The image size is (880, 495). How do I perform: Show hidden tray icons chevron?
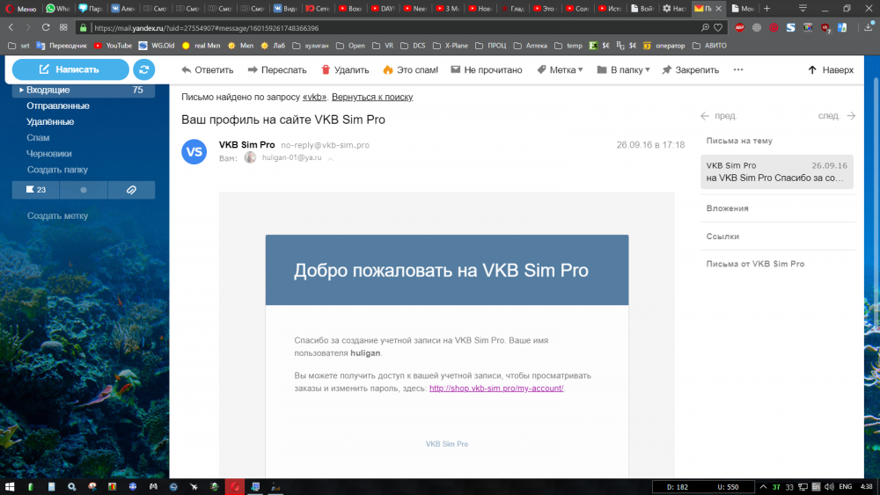(763, 486)
